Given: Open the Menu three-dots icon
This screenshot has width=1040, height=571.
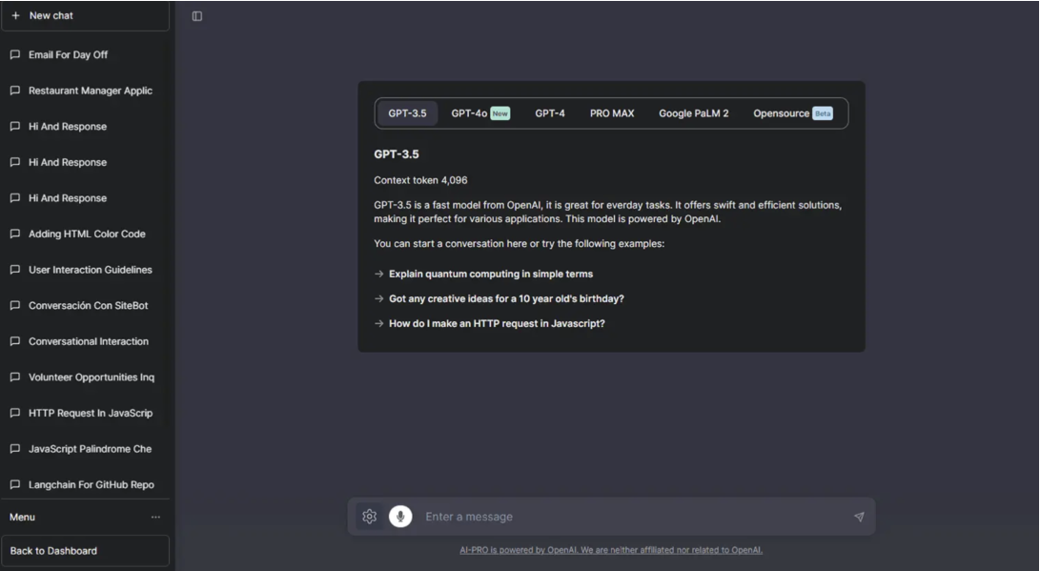Looking at the screenshot, I should coord(155,517).
